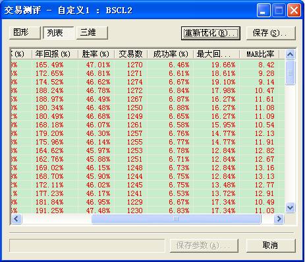The image size is (305, 262).
Task: Select the cell with 年回报 188.24%
Action: 49,90
